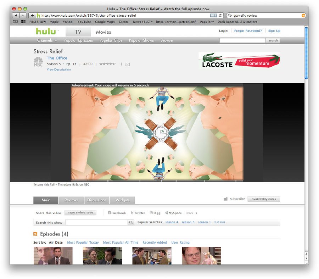Go back with the Safari back arrow
Screen dimensions: 319x279
coord(16,15)
